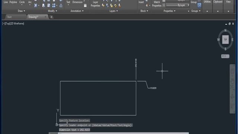The height and width of the screenshot is (134, 238).
Task: Click the W compass direction on the ViewCube
Action: (218, 40)
